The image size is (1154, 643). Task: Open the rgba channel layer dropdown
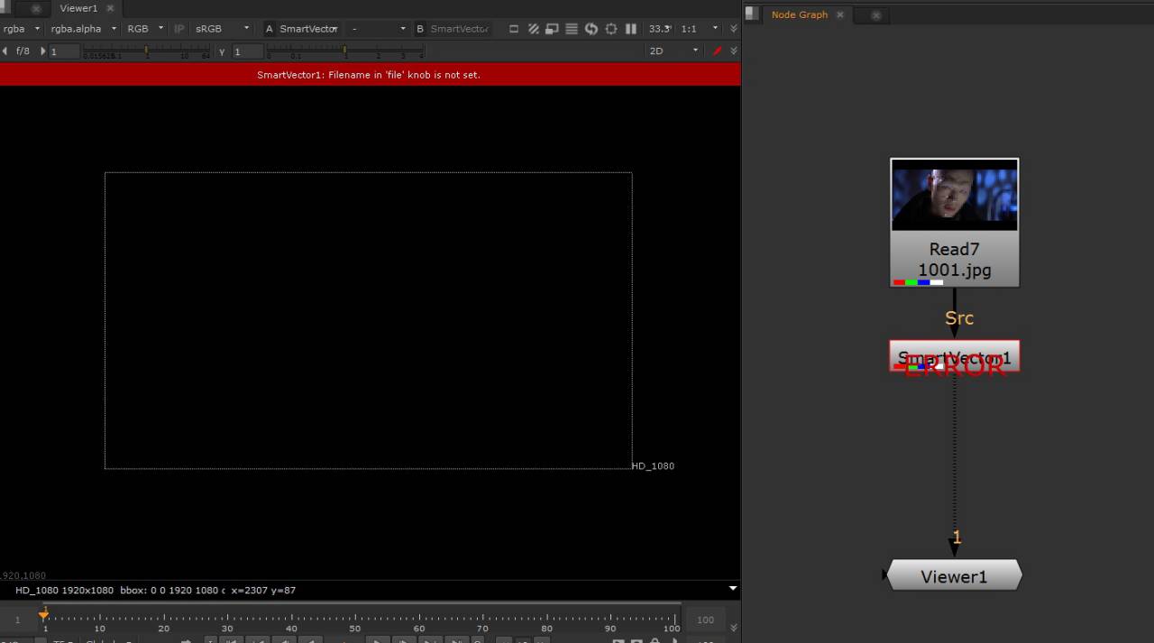tap(22, 29)
